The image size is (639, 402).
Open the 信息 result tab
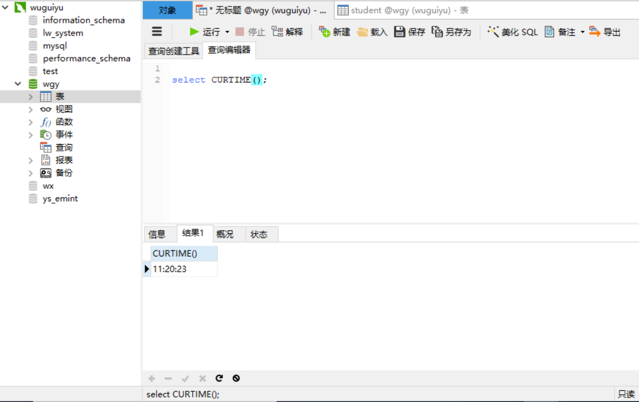coord(157,234)
